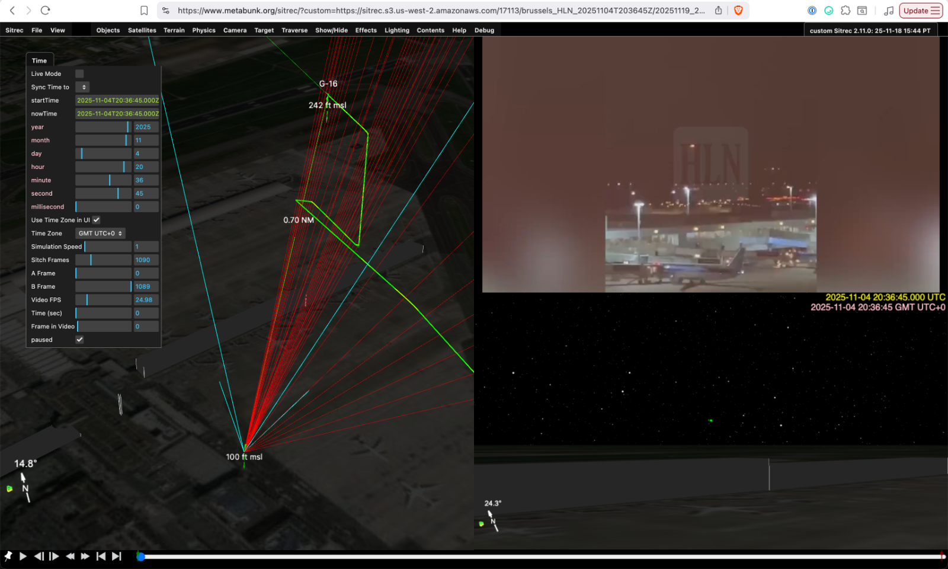948x569 pixels.
Task: Click the play button in playback bar
Action: click(x=23, y=556)
